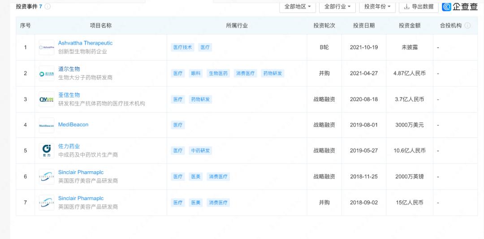Screen dimensions: 484x239
Task: Open the 投资年份 year dropdown
Action: [x=377, y=7]
